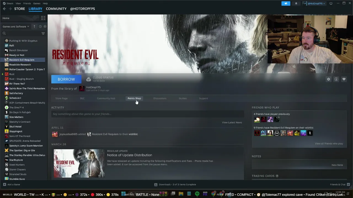Go back with the navigation arrow
353x198 pixels.
point(4,9)
